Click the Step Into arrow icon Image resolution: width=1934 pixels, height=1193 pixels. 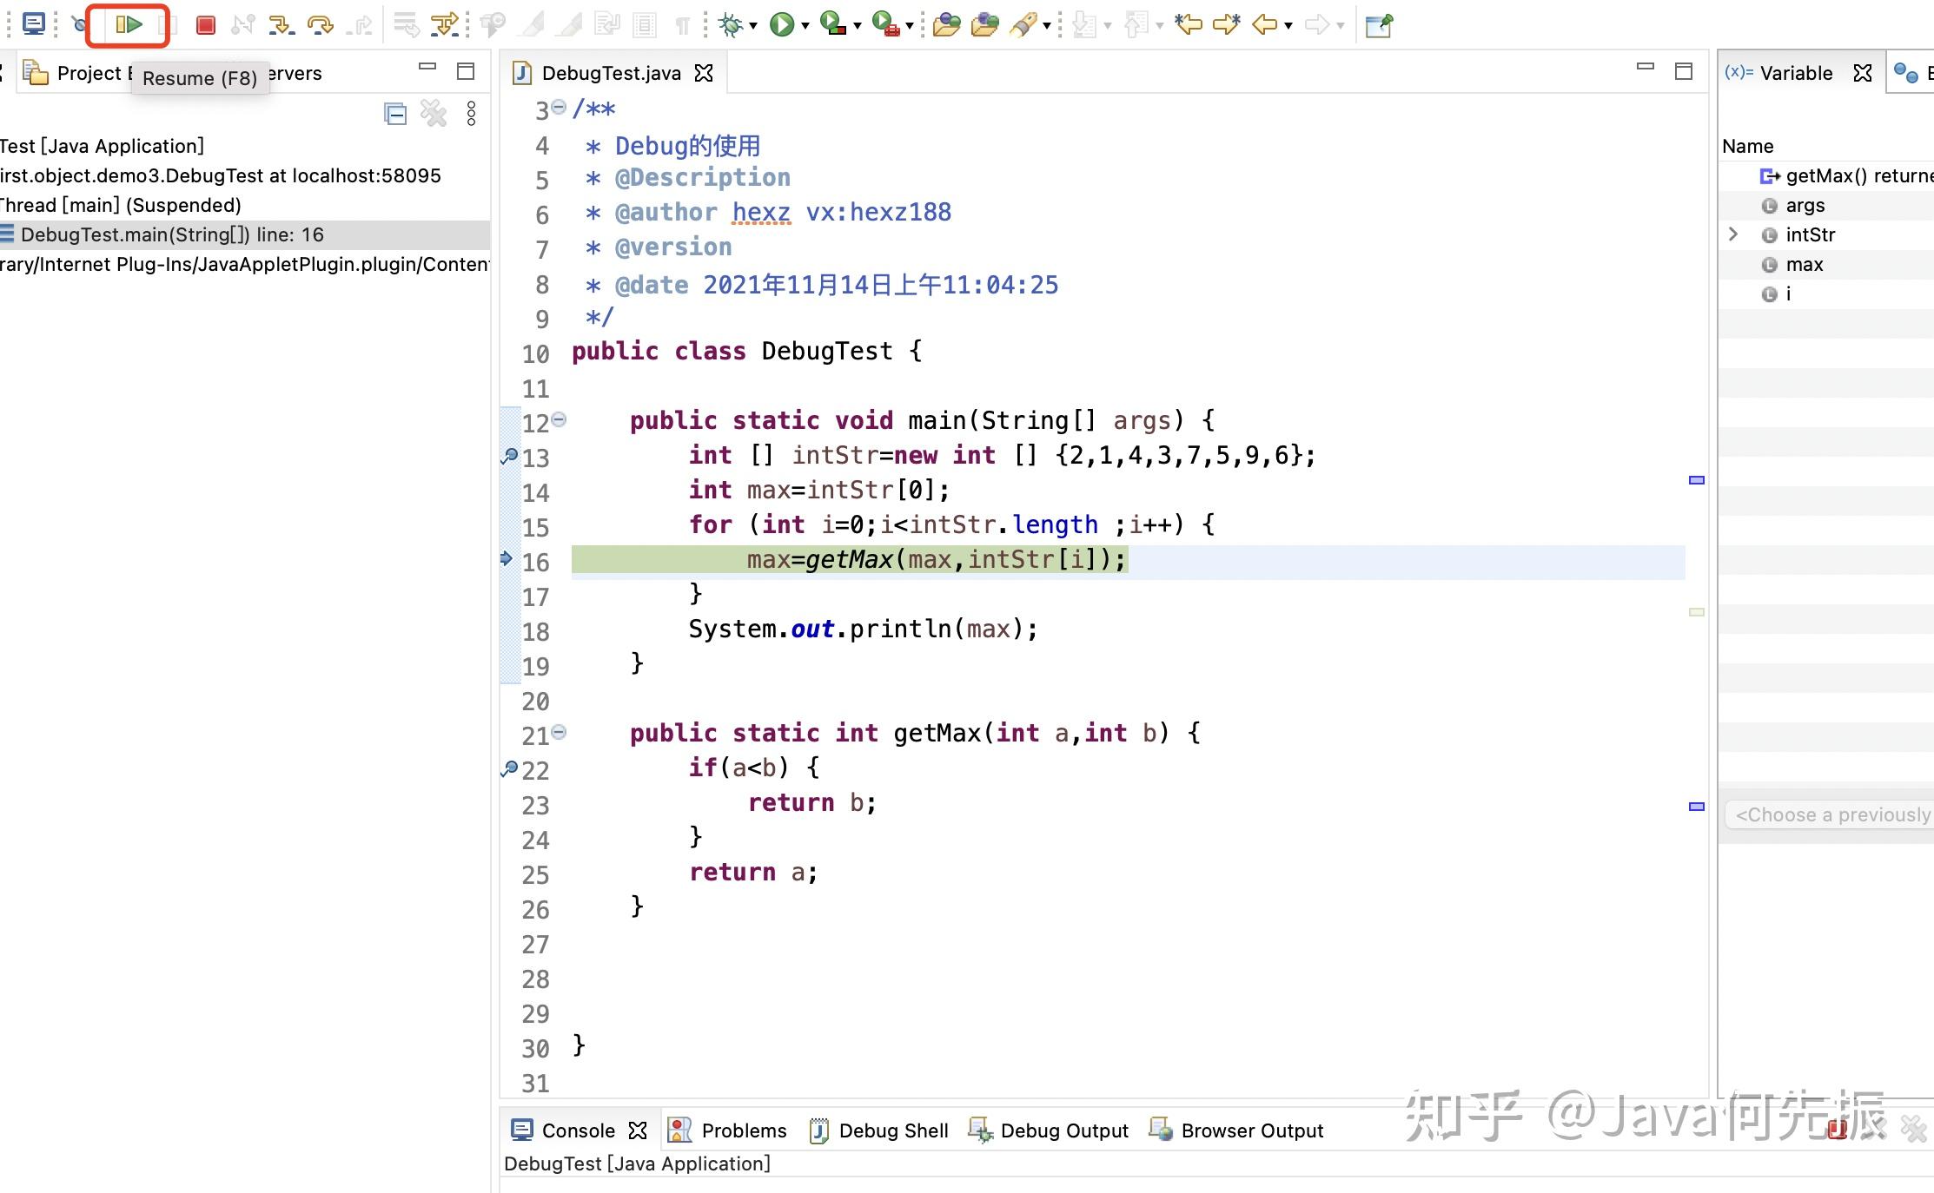(281, 25)
